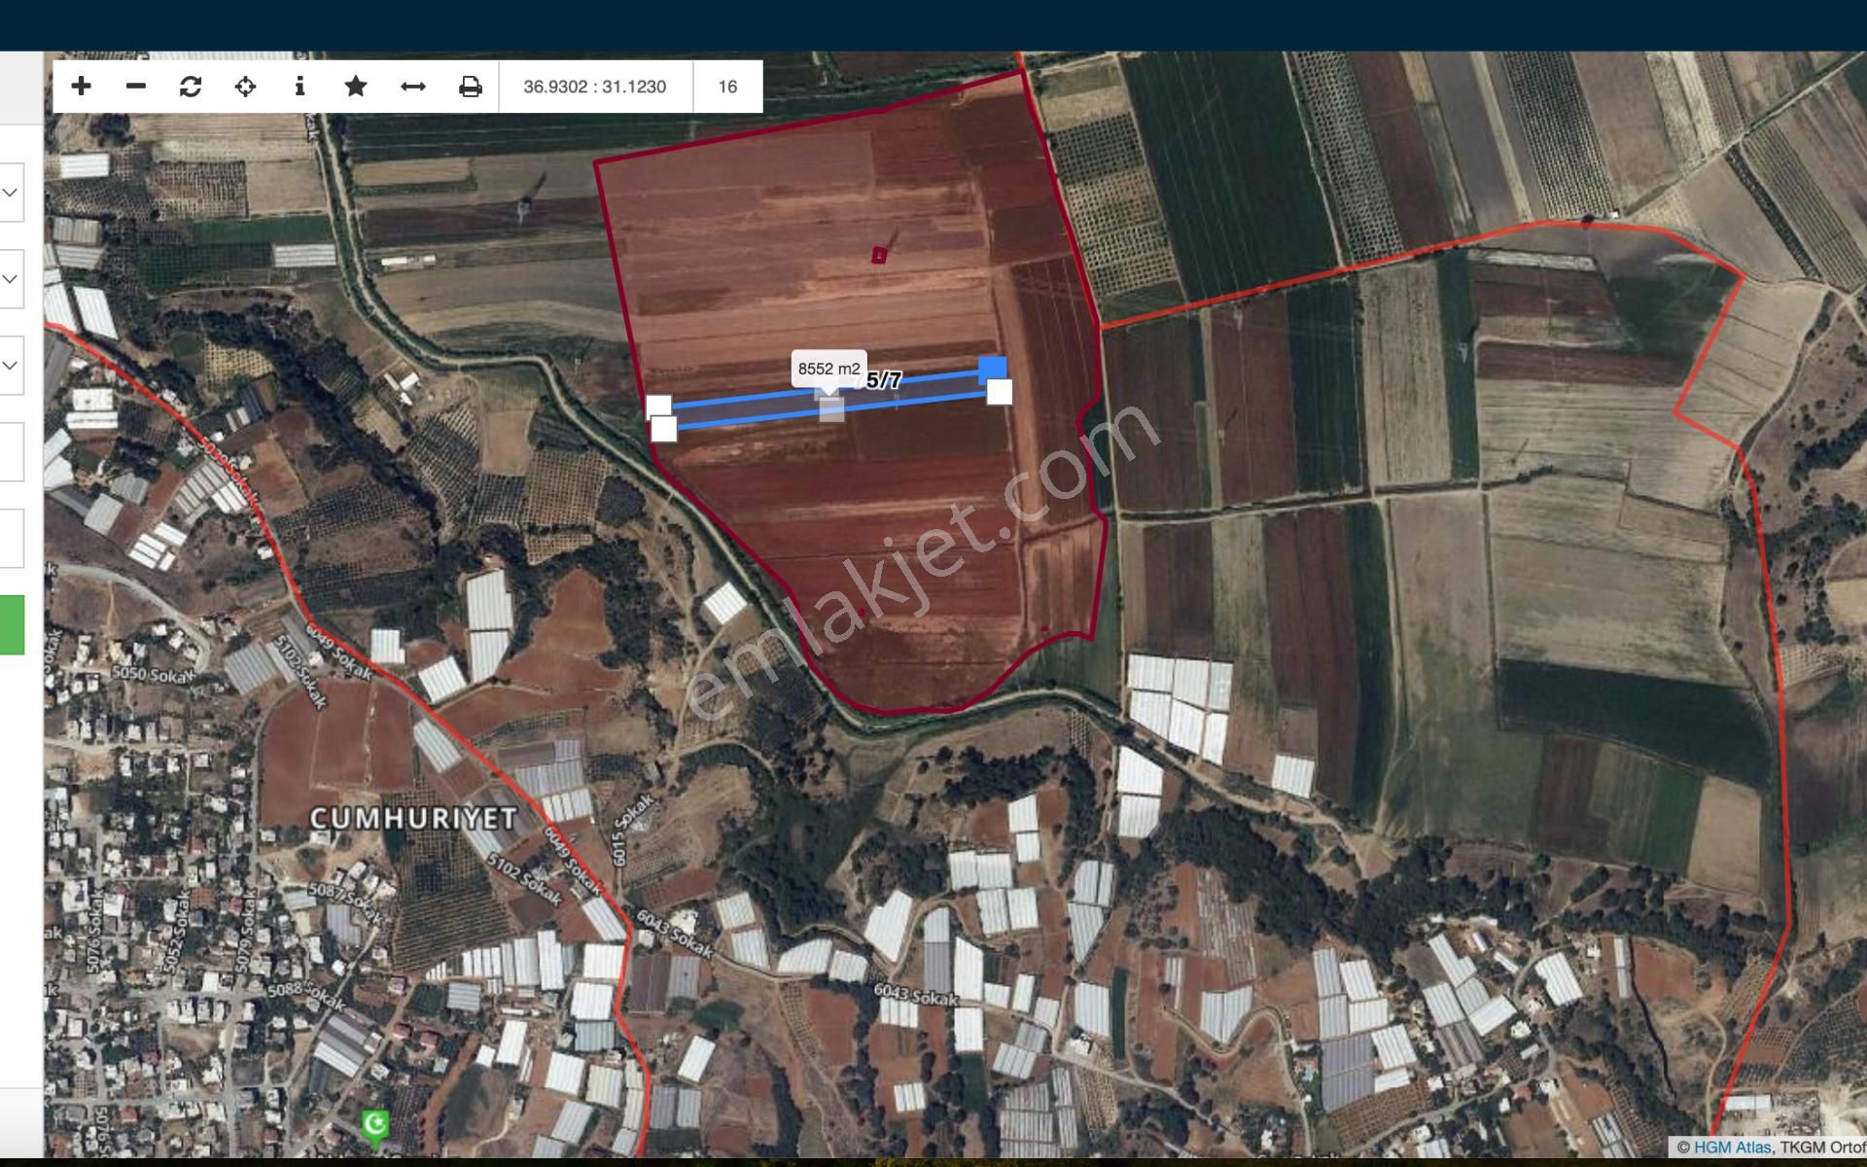Click the gray midpoint handle under the tooltip
The width and height of the screenshot is (1867, 1167).
tap(831, 408)
